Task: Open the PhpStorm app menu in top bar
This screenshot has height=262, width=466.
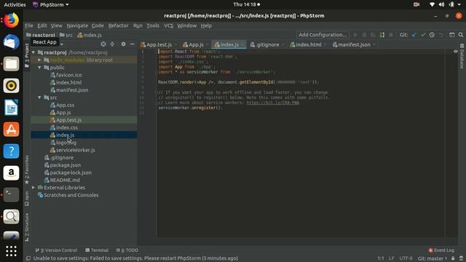Action: pos(50,5)
